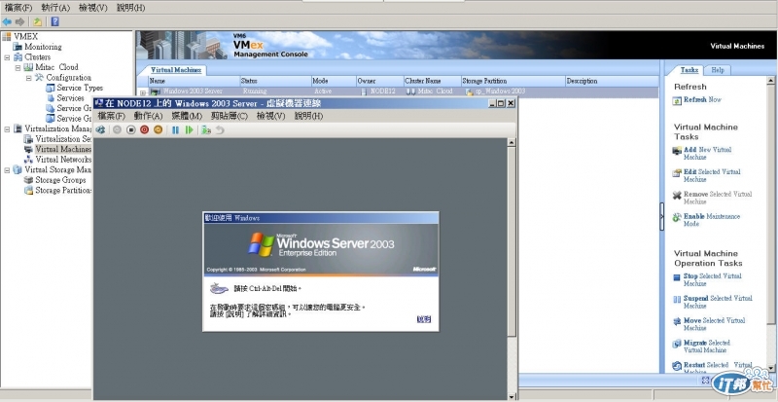Click the Monitoring tree icon
This screenshot has width=778, height=402.
pyautogui.click(x=18, y=47)
